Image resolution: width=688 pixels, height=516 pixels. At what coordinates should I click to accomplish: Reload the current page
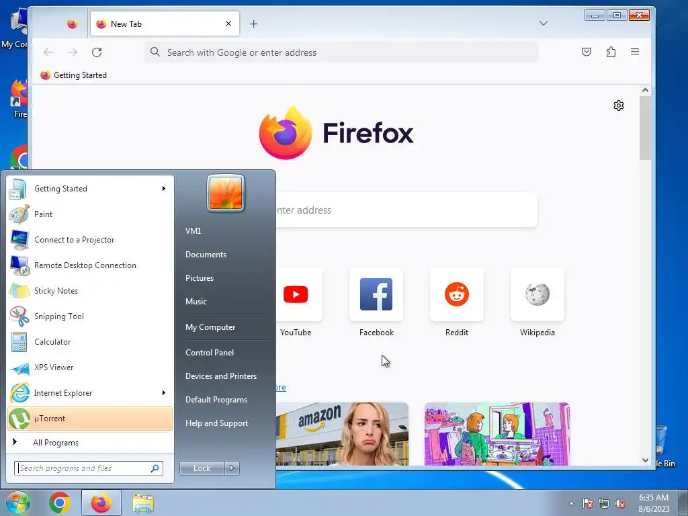(97, 52)
